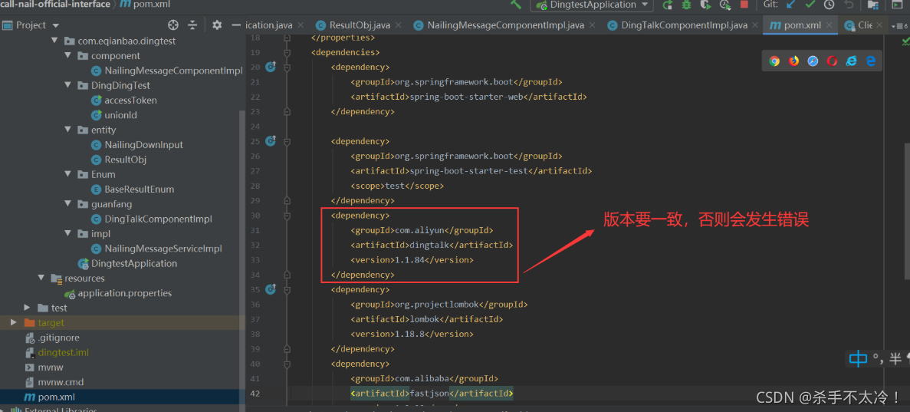Hide the Project tool window
910x412 pixels.
(x=235, y=25)
